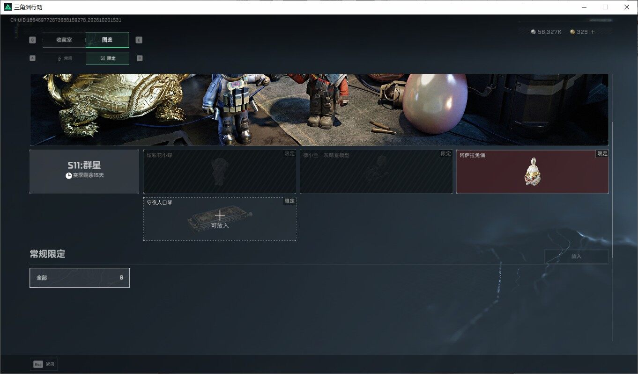Click the 赛季剩余15天 text
This screenshot has height=374, width=638.
(88, 175)
